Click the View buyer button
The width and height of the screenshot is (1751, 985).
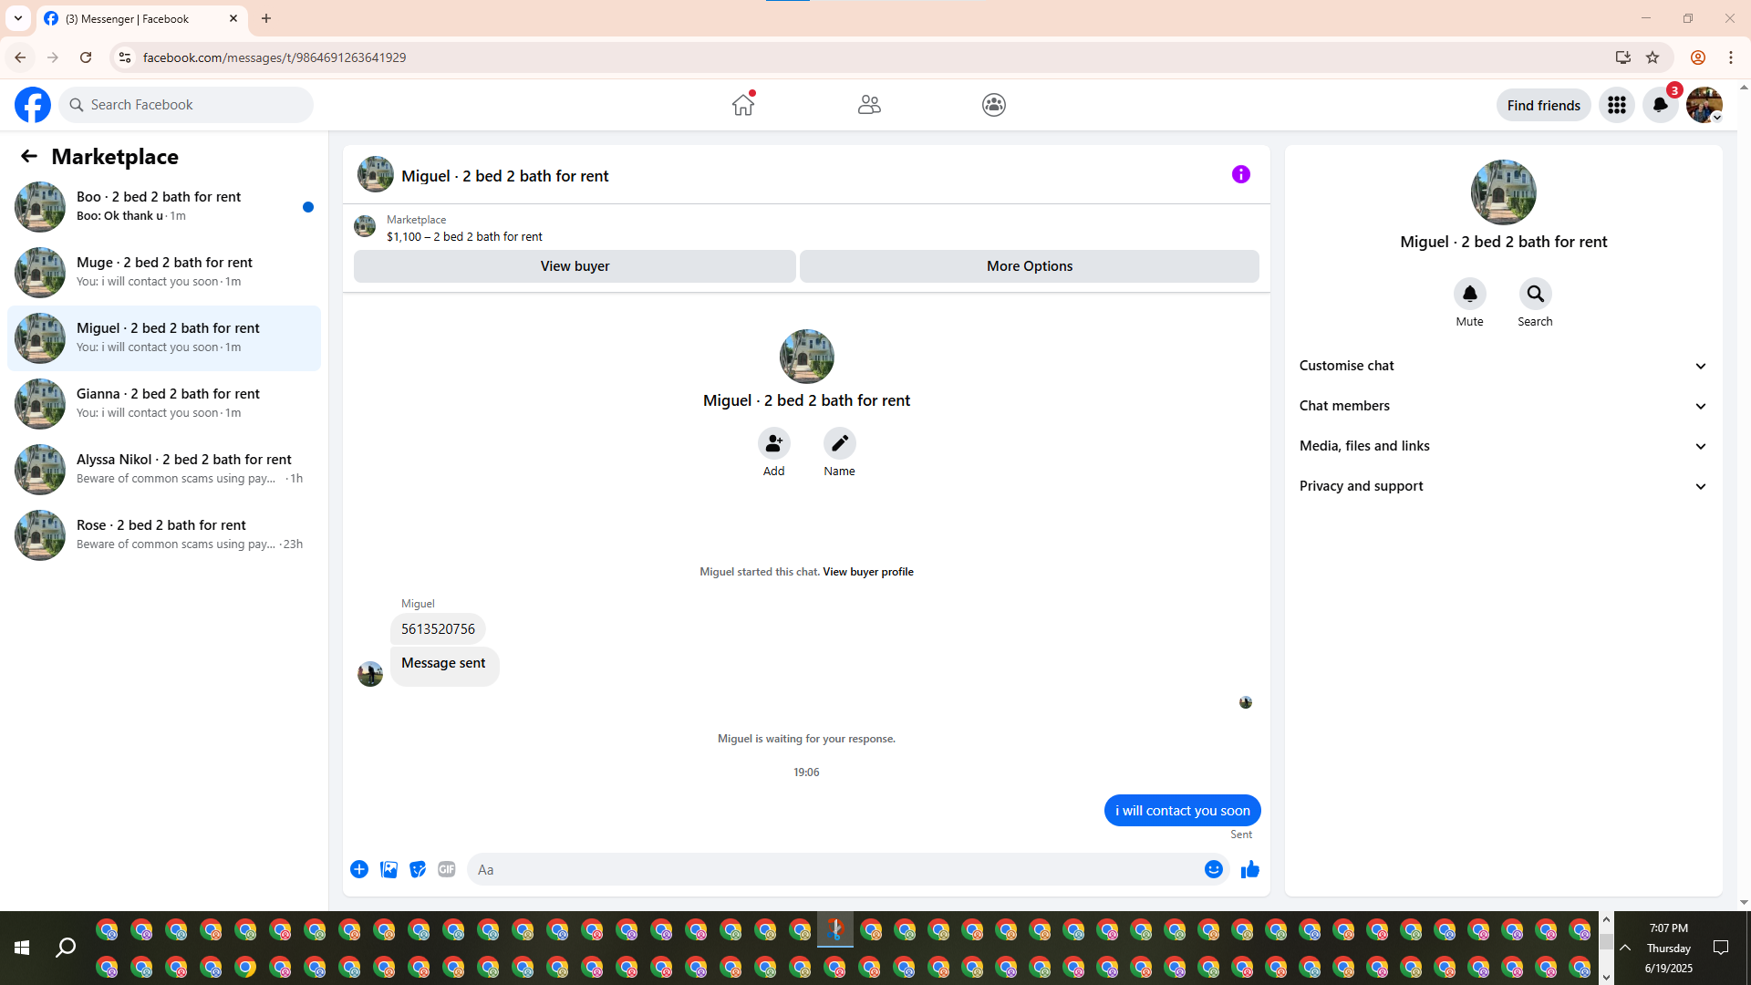[x=575, y=266]
